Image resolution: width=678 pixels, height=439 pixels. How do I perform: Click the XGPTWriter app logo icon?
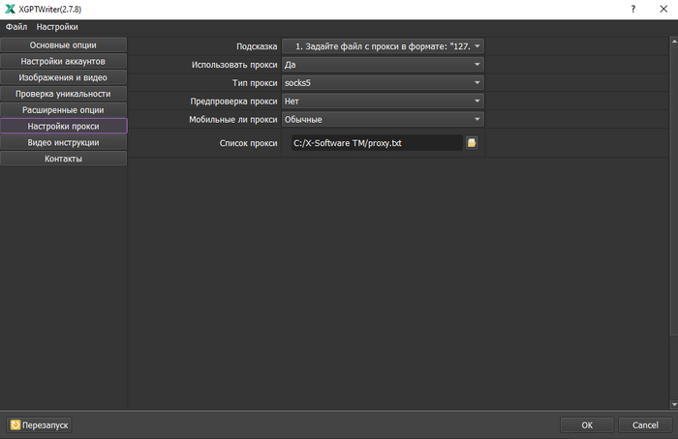coord(10,9)
